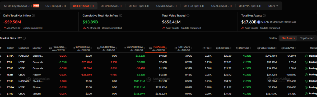Click info icon in DailyVol column header
This screenshot has width=317, height=97.
(x=283, y=48)
